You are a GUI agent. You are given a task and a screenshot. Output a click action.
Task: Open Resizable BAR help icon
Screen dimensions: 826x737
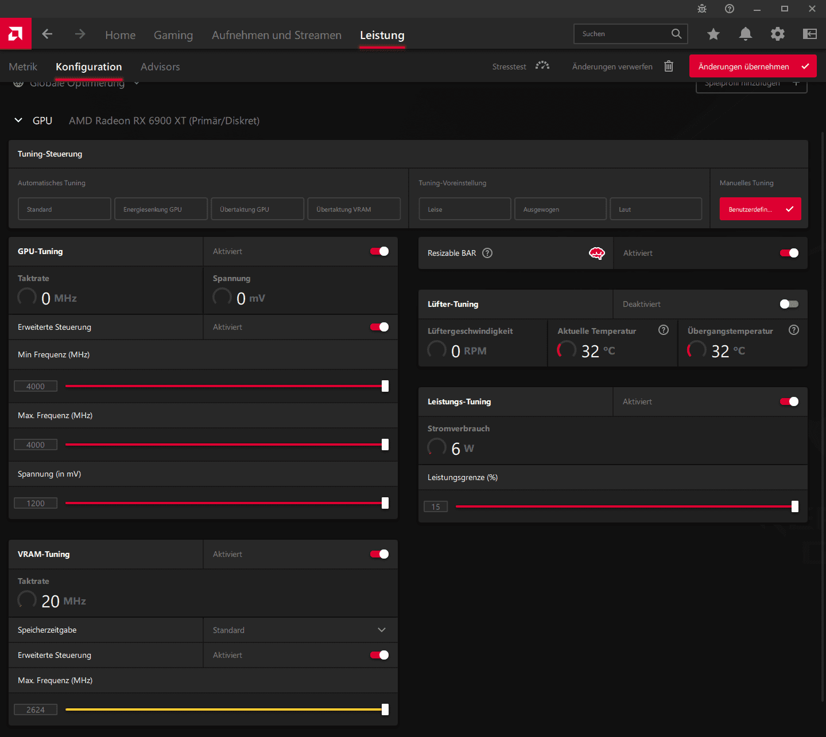point(487,253)
